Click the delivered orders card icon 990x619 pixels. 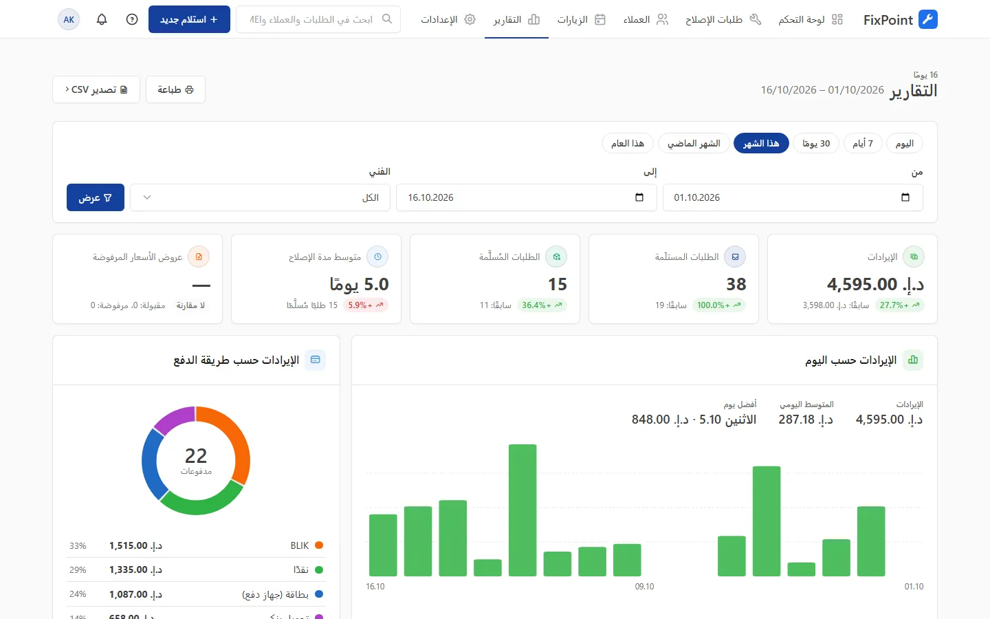click(x=556, y=257)
